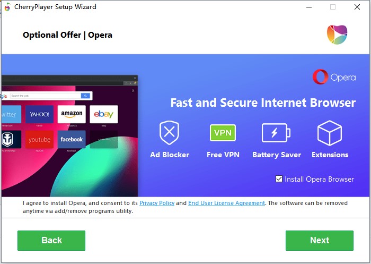Click the Yahoo speed dial tile
Image resolution: width=371 pixels, height=264 pixels.
[40, 114]
